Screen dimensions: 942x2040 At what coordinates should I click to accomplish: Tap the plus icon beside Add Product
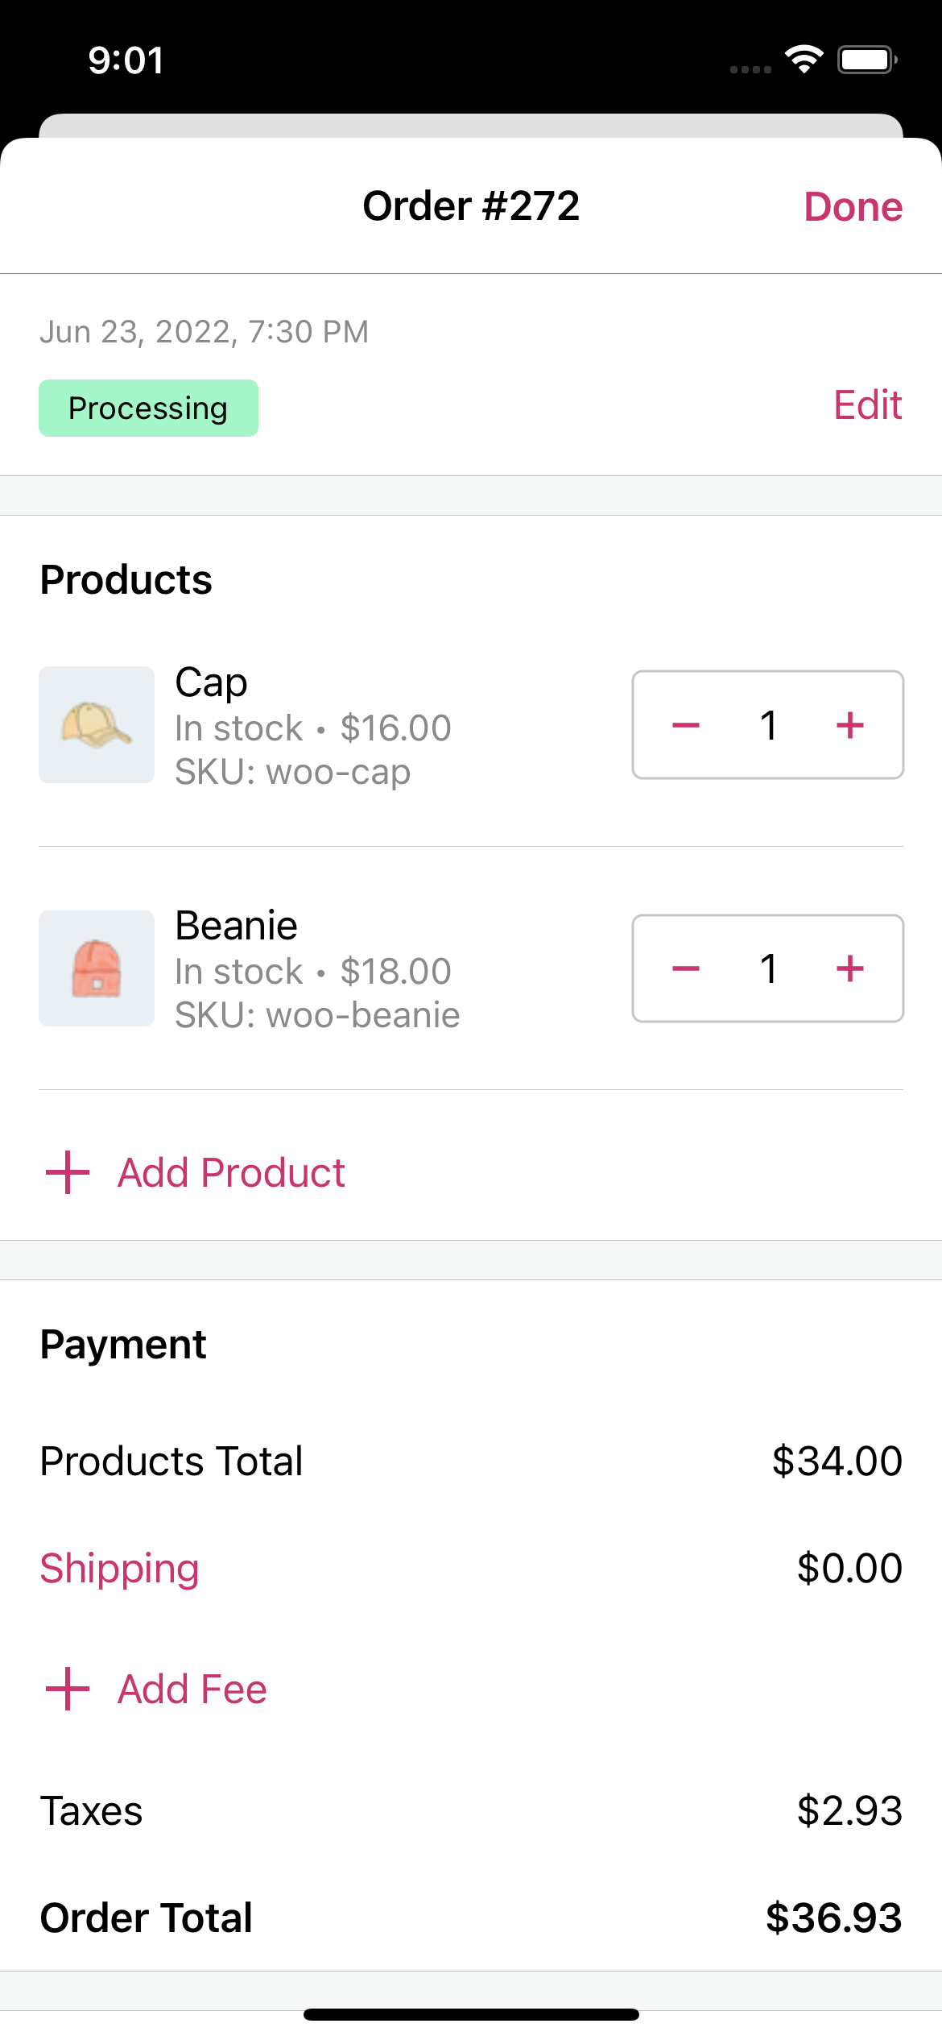68,1172
